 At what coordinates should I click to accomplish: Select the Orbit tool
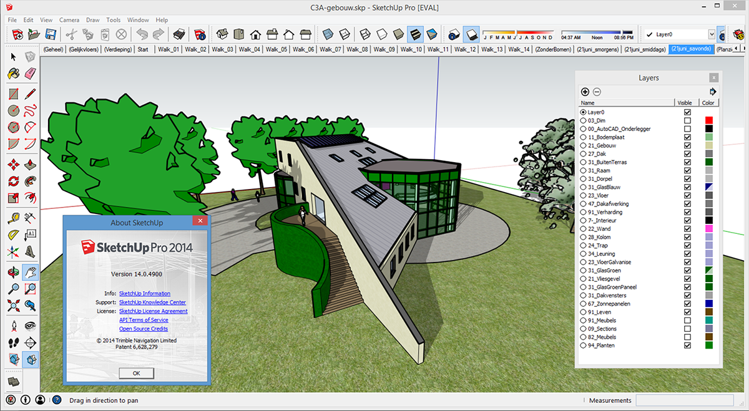coord(14,273)
